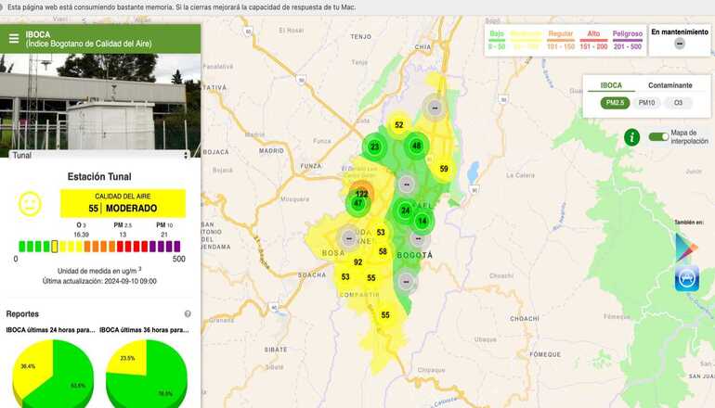Click the Alto legend category

click(593, 39)
